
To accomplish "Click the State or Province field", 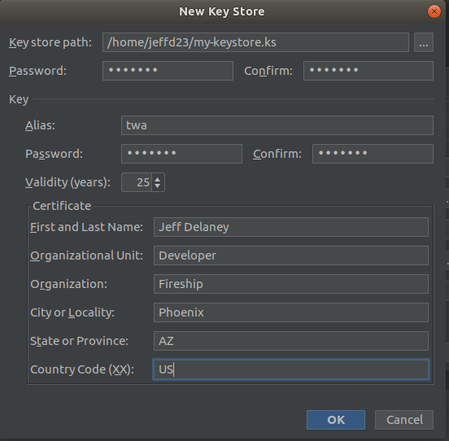I will pyautogui.click(x=291, y=341).
